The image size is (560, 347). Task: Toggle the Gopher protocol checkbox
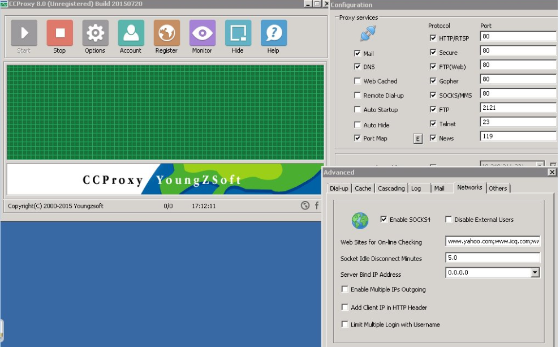(433, 81)
